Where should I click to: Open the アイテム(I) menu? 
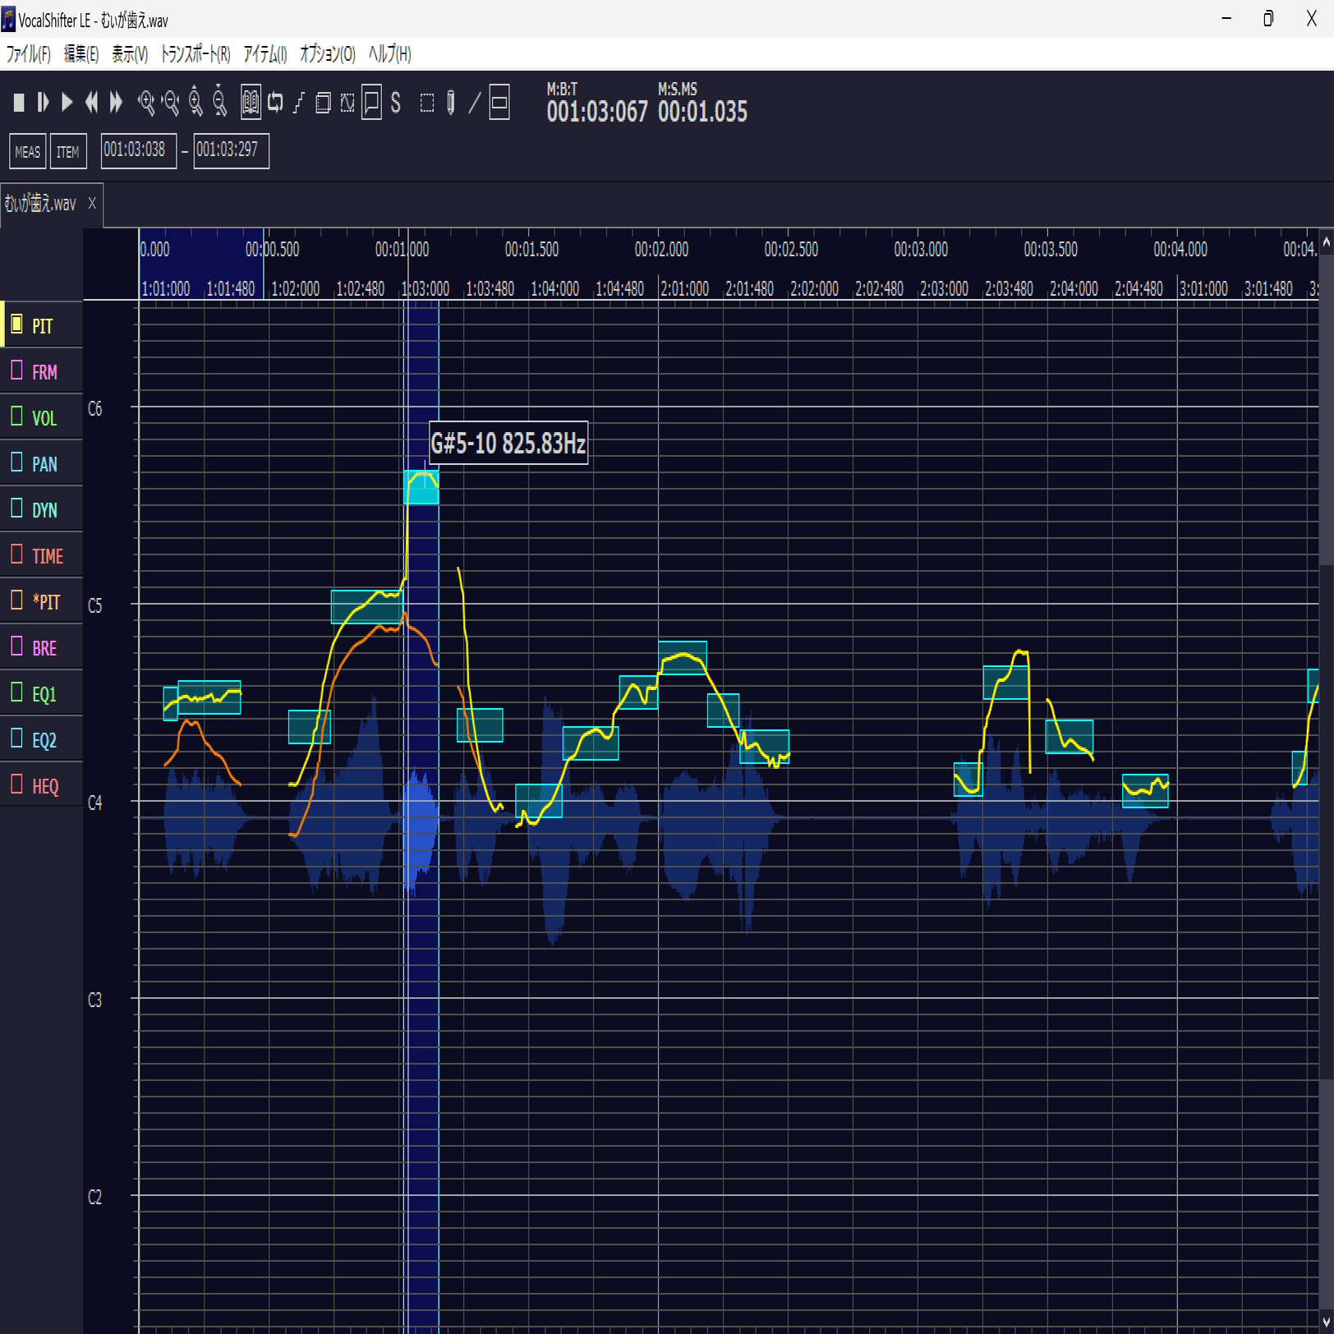(265, 54)
